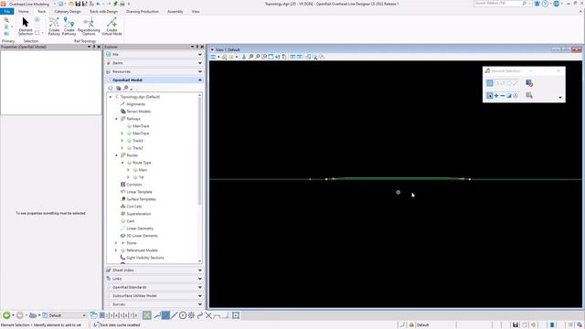Expand the Links section in Explorer
585x329 pixels.
[200, 279]
